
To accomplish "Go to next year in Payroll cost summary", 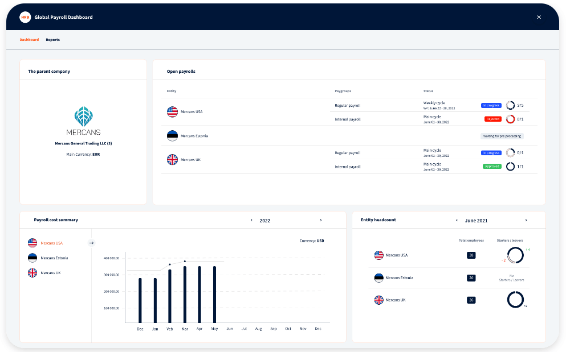I will tap(320, 220).
